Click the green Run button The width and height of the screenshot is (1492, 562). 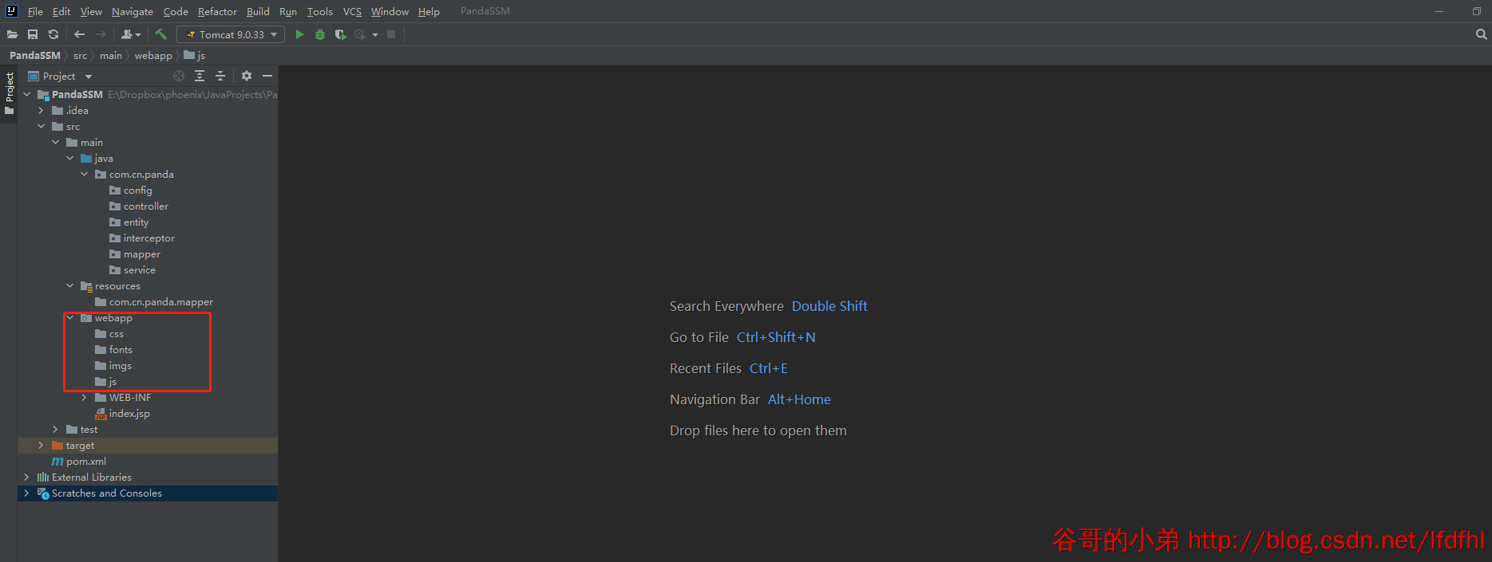coord(299,34)
